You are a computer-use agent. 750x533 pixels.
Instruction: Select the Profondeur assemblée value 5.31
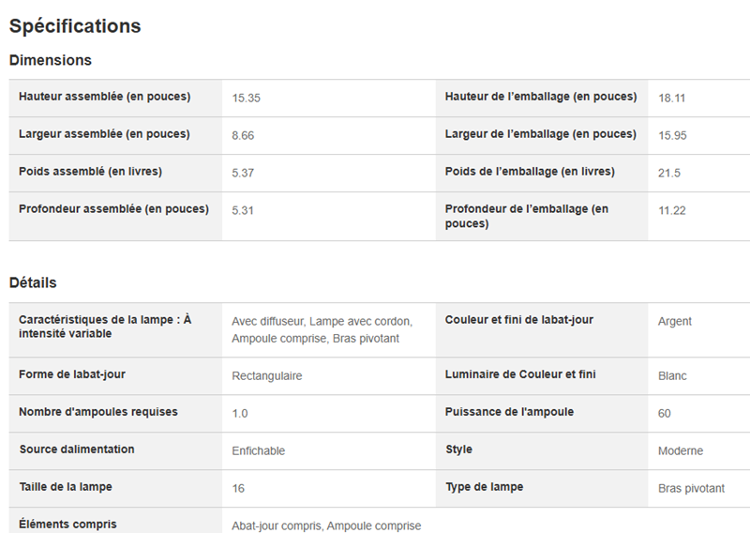coord(243,211)
